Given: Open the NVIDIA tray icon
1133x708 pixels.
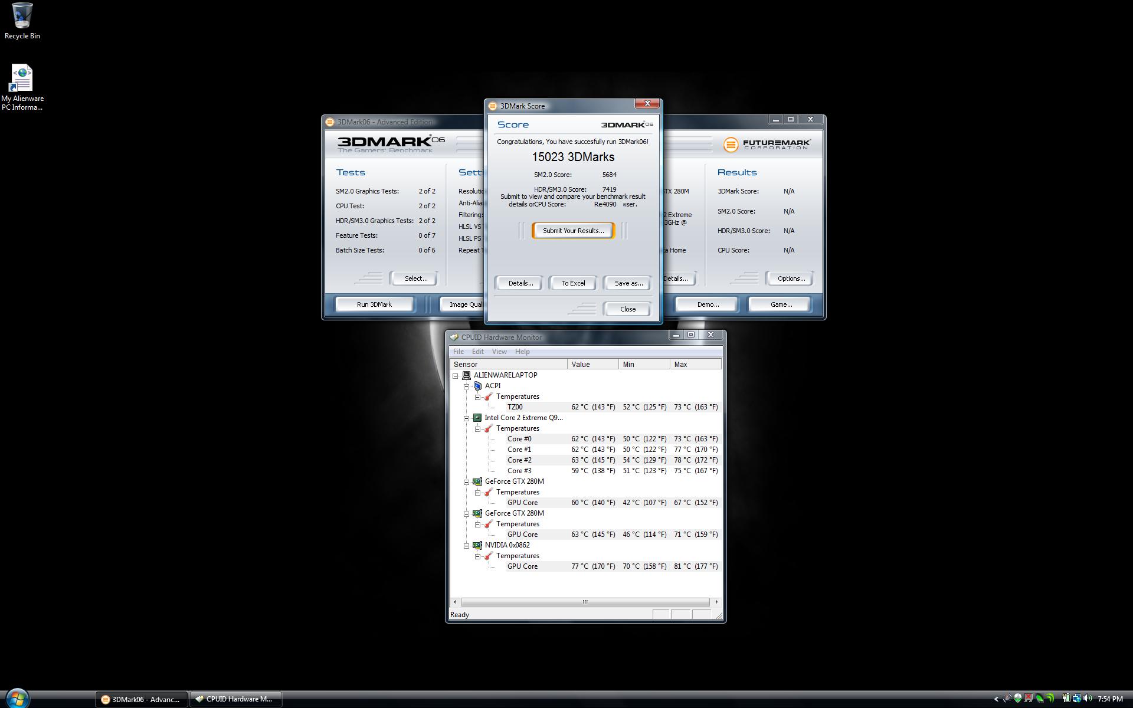Looking at the screenshot, I should [x=1049, y=699].
